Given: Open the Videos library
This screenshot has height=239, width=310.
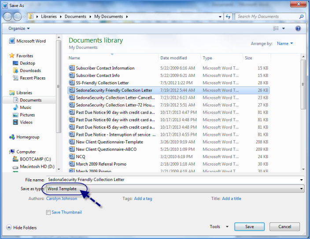Looking at the screenshot, I should click(x=22, y=122).
